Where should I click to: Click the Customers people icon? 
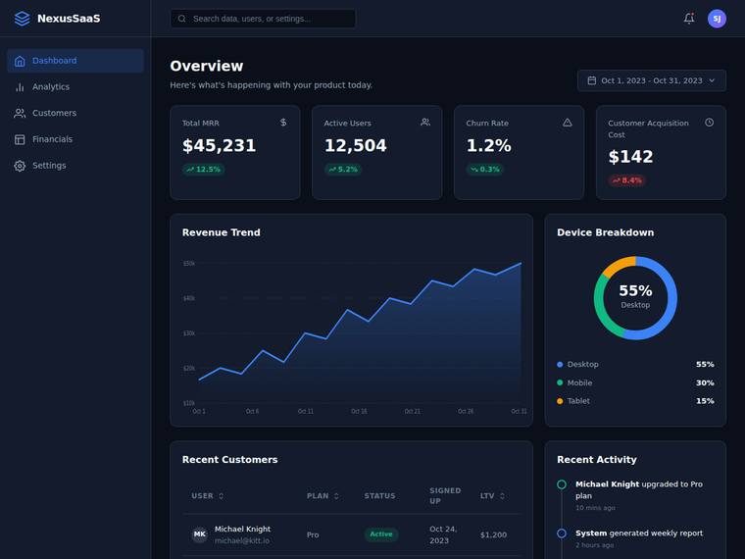[20, 113]
